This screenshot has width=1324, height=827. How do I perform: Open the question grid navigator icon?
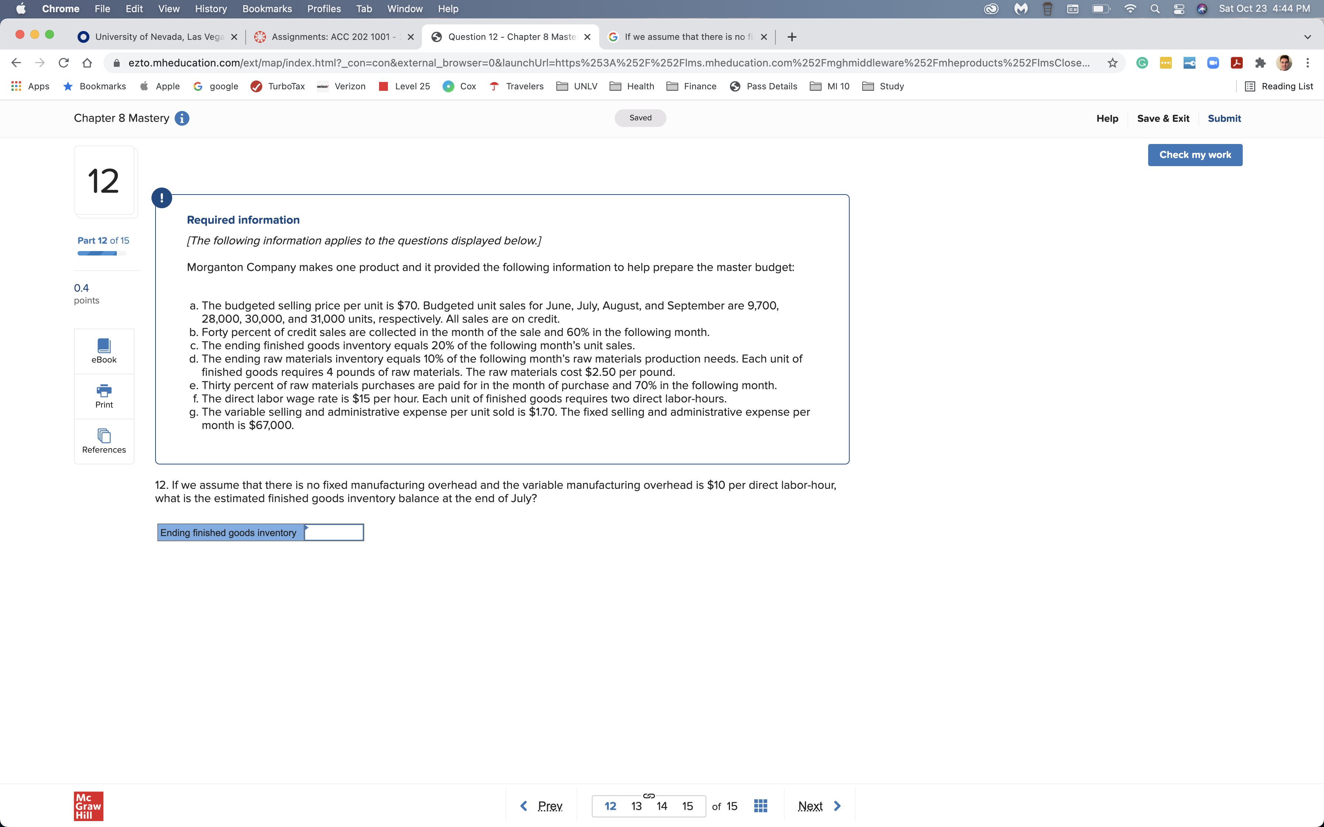(x=760, y=805)
